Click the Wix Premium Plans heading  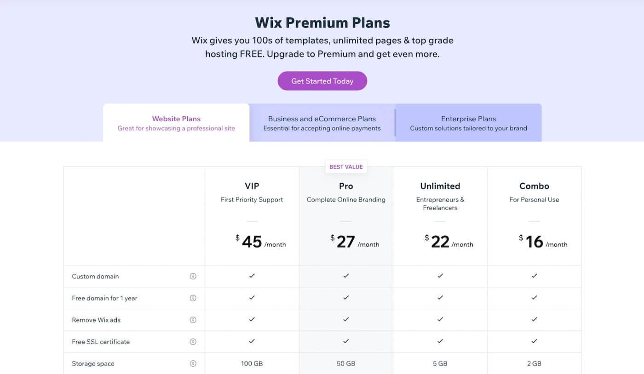pyautogui.click(x=322, y=23)
